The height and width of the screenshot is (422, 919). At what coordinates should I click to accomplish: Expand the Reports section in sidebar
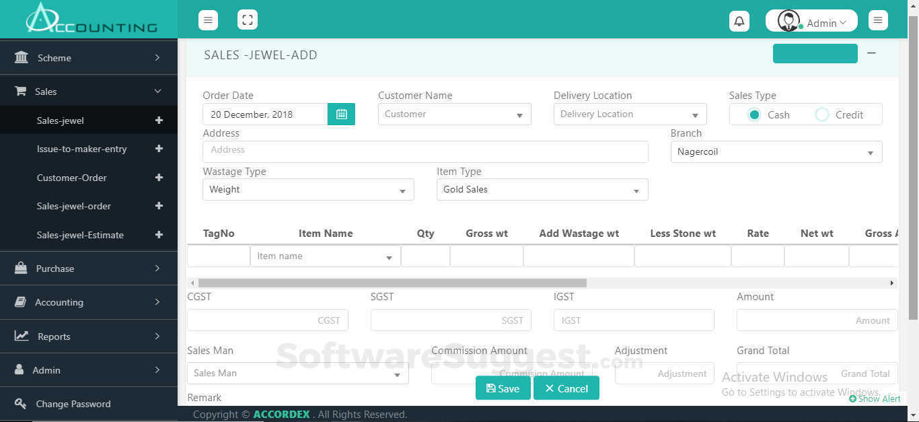coord(54,336)
